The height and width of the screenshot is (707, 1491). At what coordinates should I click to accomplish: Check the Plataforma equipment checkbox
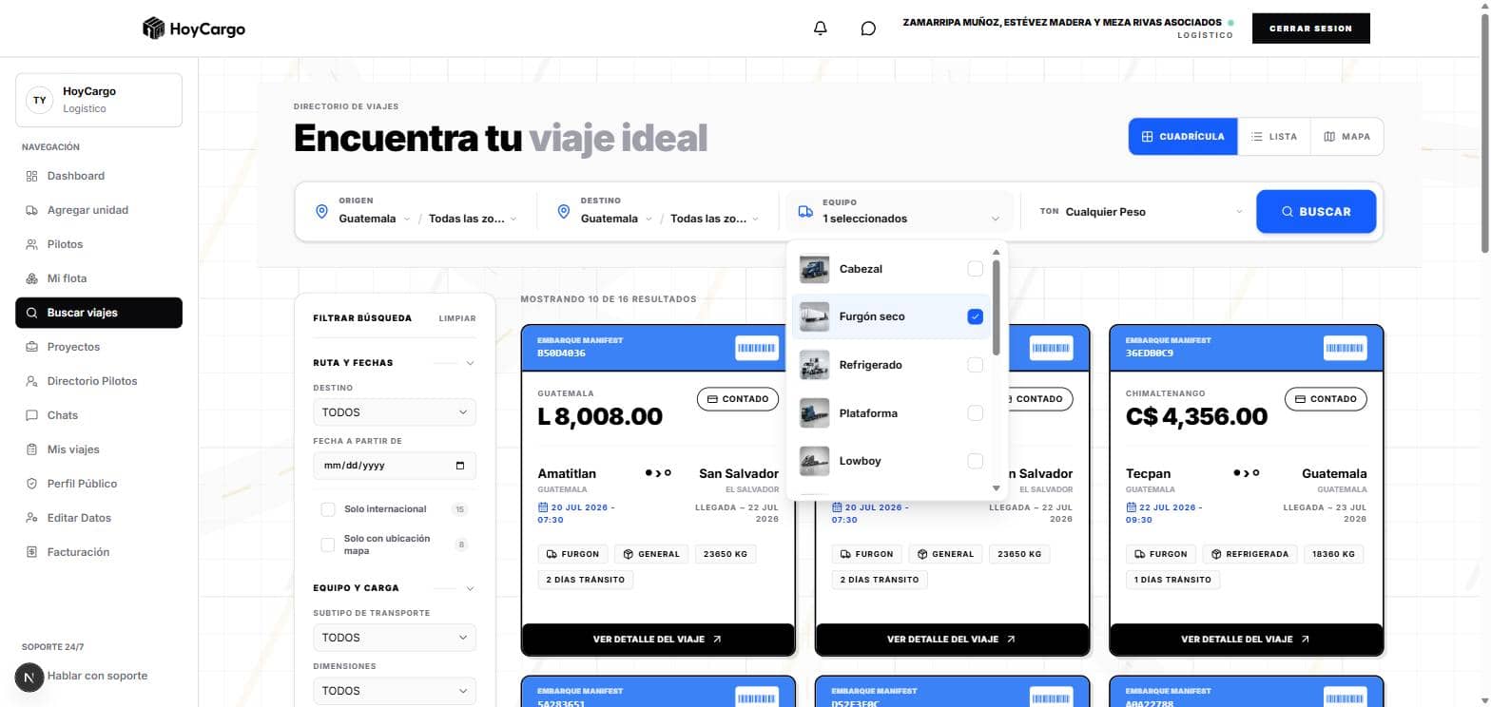pos(975,413)
